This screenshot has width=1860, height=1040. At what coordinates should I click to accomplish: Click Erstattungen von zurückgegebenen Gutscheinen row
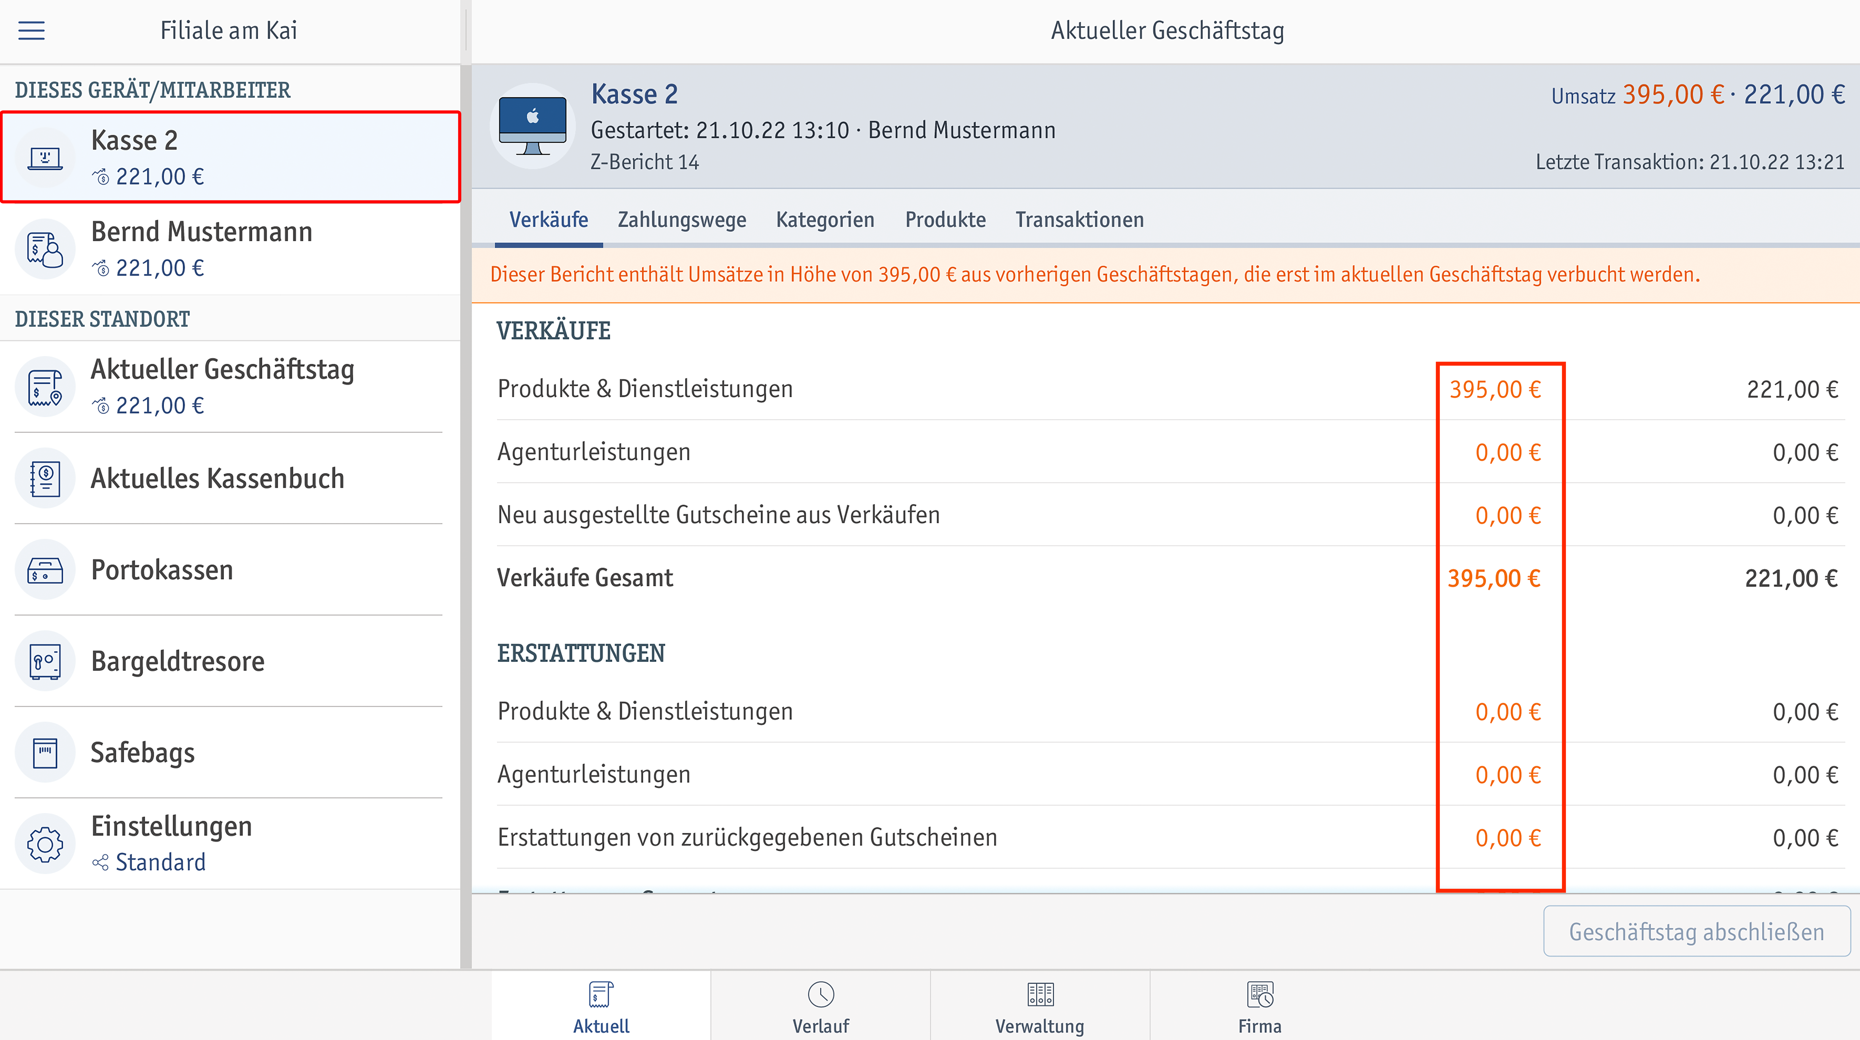point(1170,837)
